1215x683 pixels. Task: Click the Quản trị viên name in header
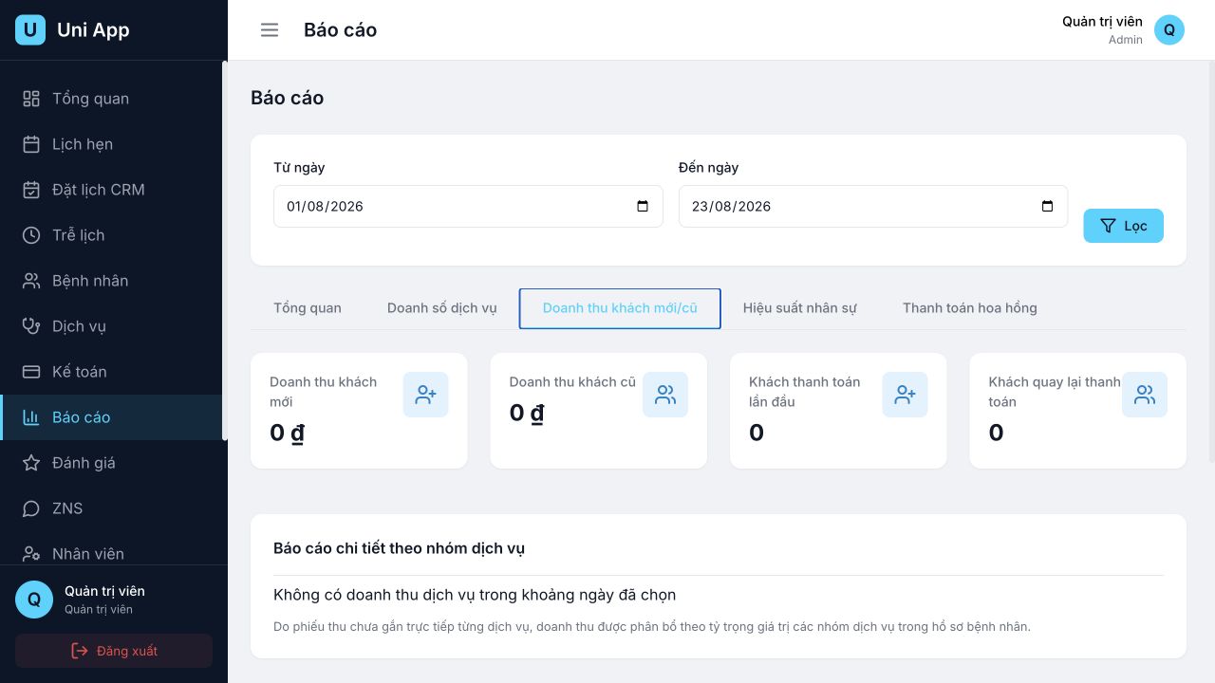pos(1102,22)
